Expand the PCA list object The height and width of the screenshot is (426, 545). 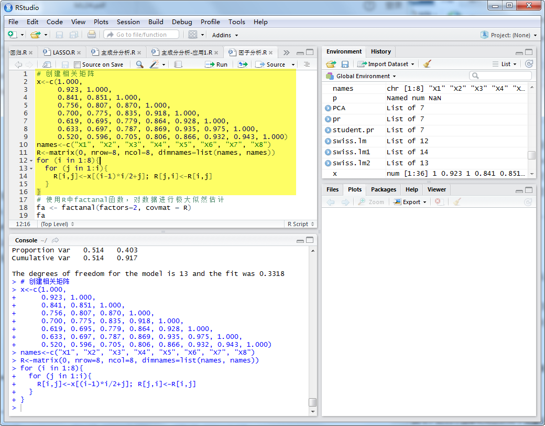pyautogui.click(x=328, y=108)
